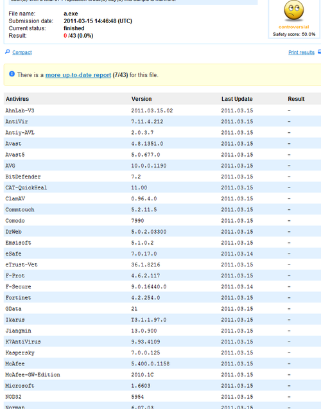Viewport: 321px width, 409px height.
Task: Open the more up-to-date report link
Action: (x=78, y=75)
